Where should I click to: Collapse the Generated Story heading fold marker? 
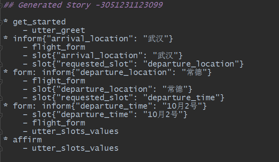click(x=2, y=6)
